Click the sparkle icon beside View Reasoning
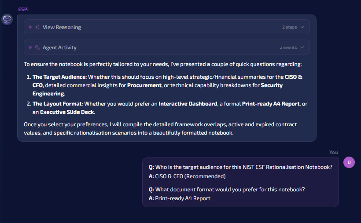 37,27
